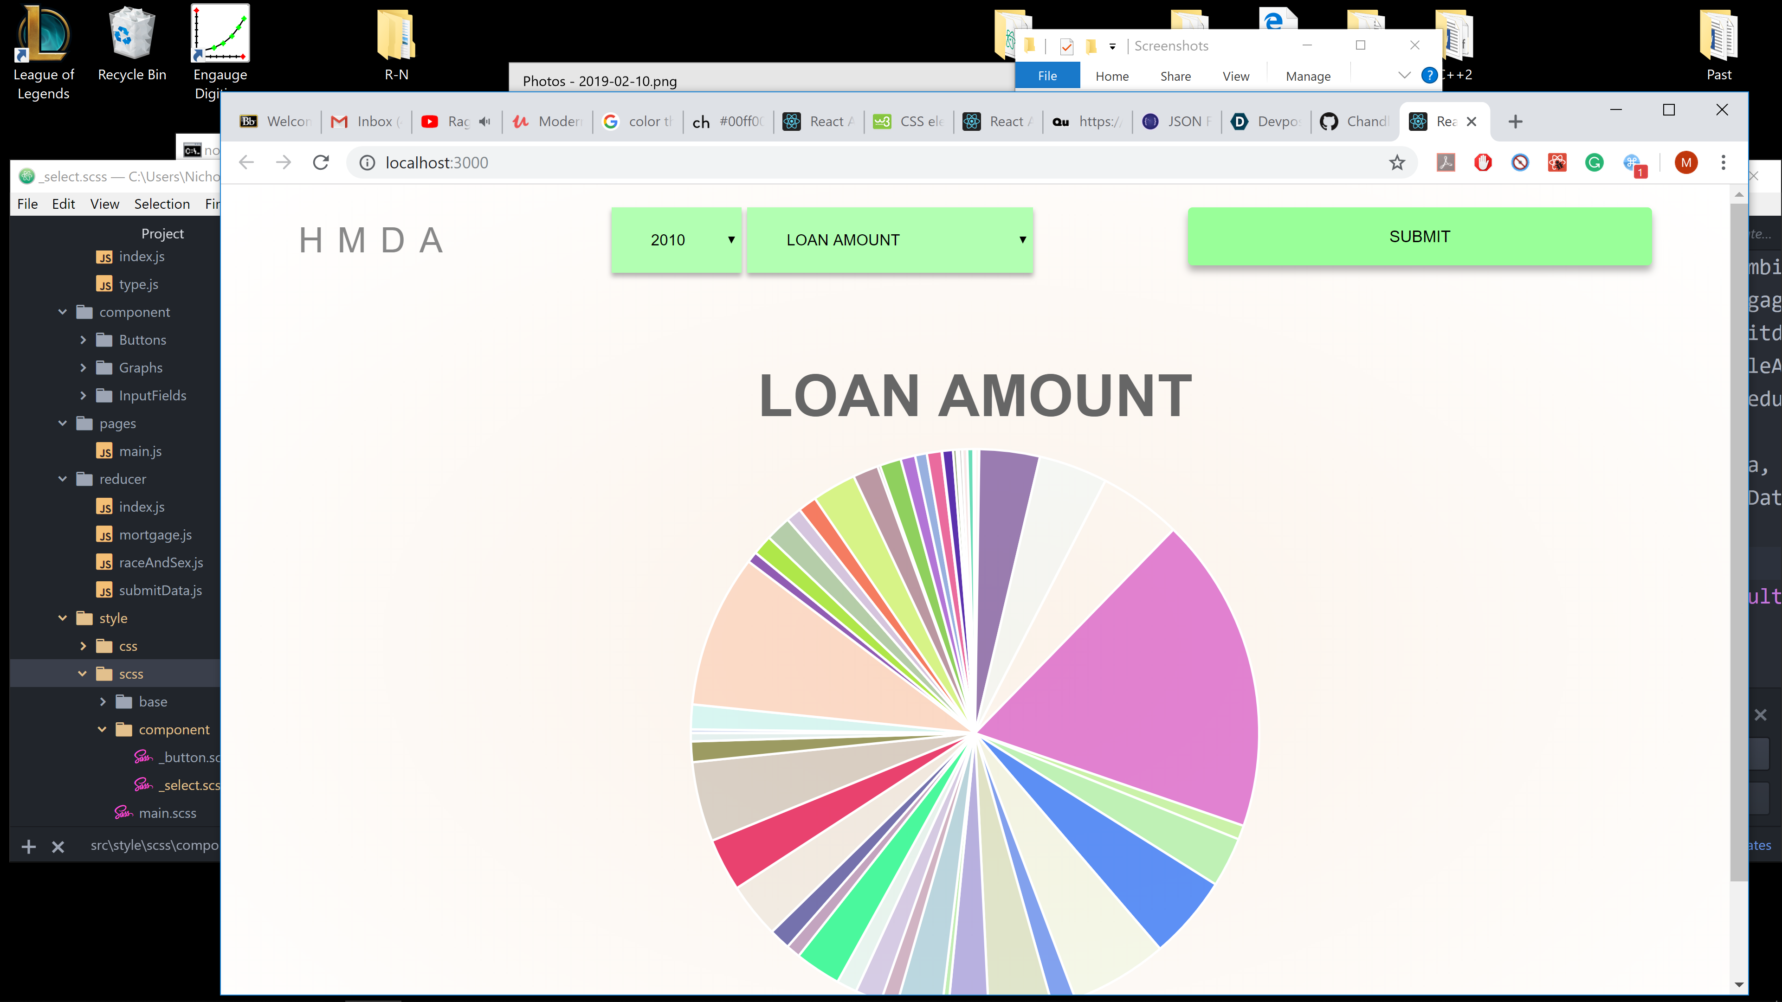This screenshot has height=1002, width=1782.
Task: Open the Grammarly extension icon
Action: point(1594,162)
